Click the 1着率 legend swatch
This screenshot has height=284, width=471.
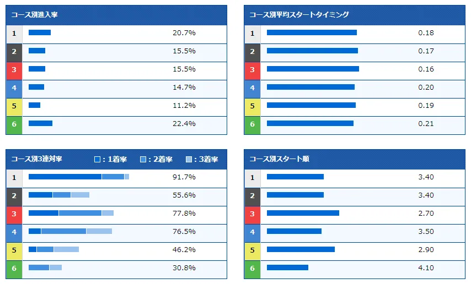tap(98, 160)
